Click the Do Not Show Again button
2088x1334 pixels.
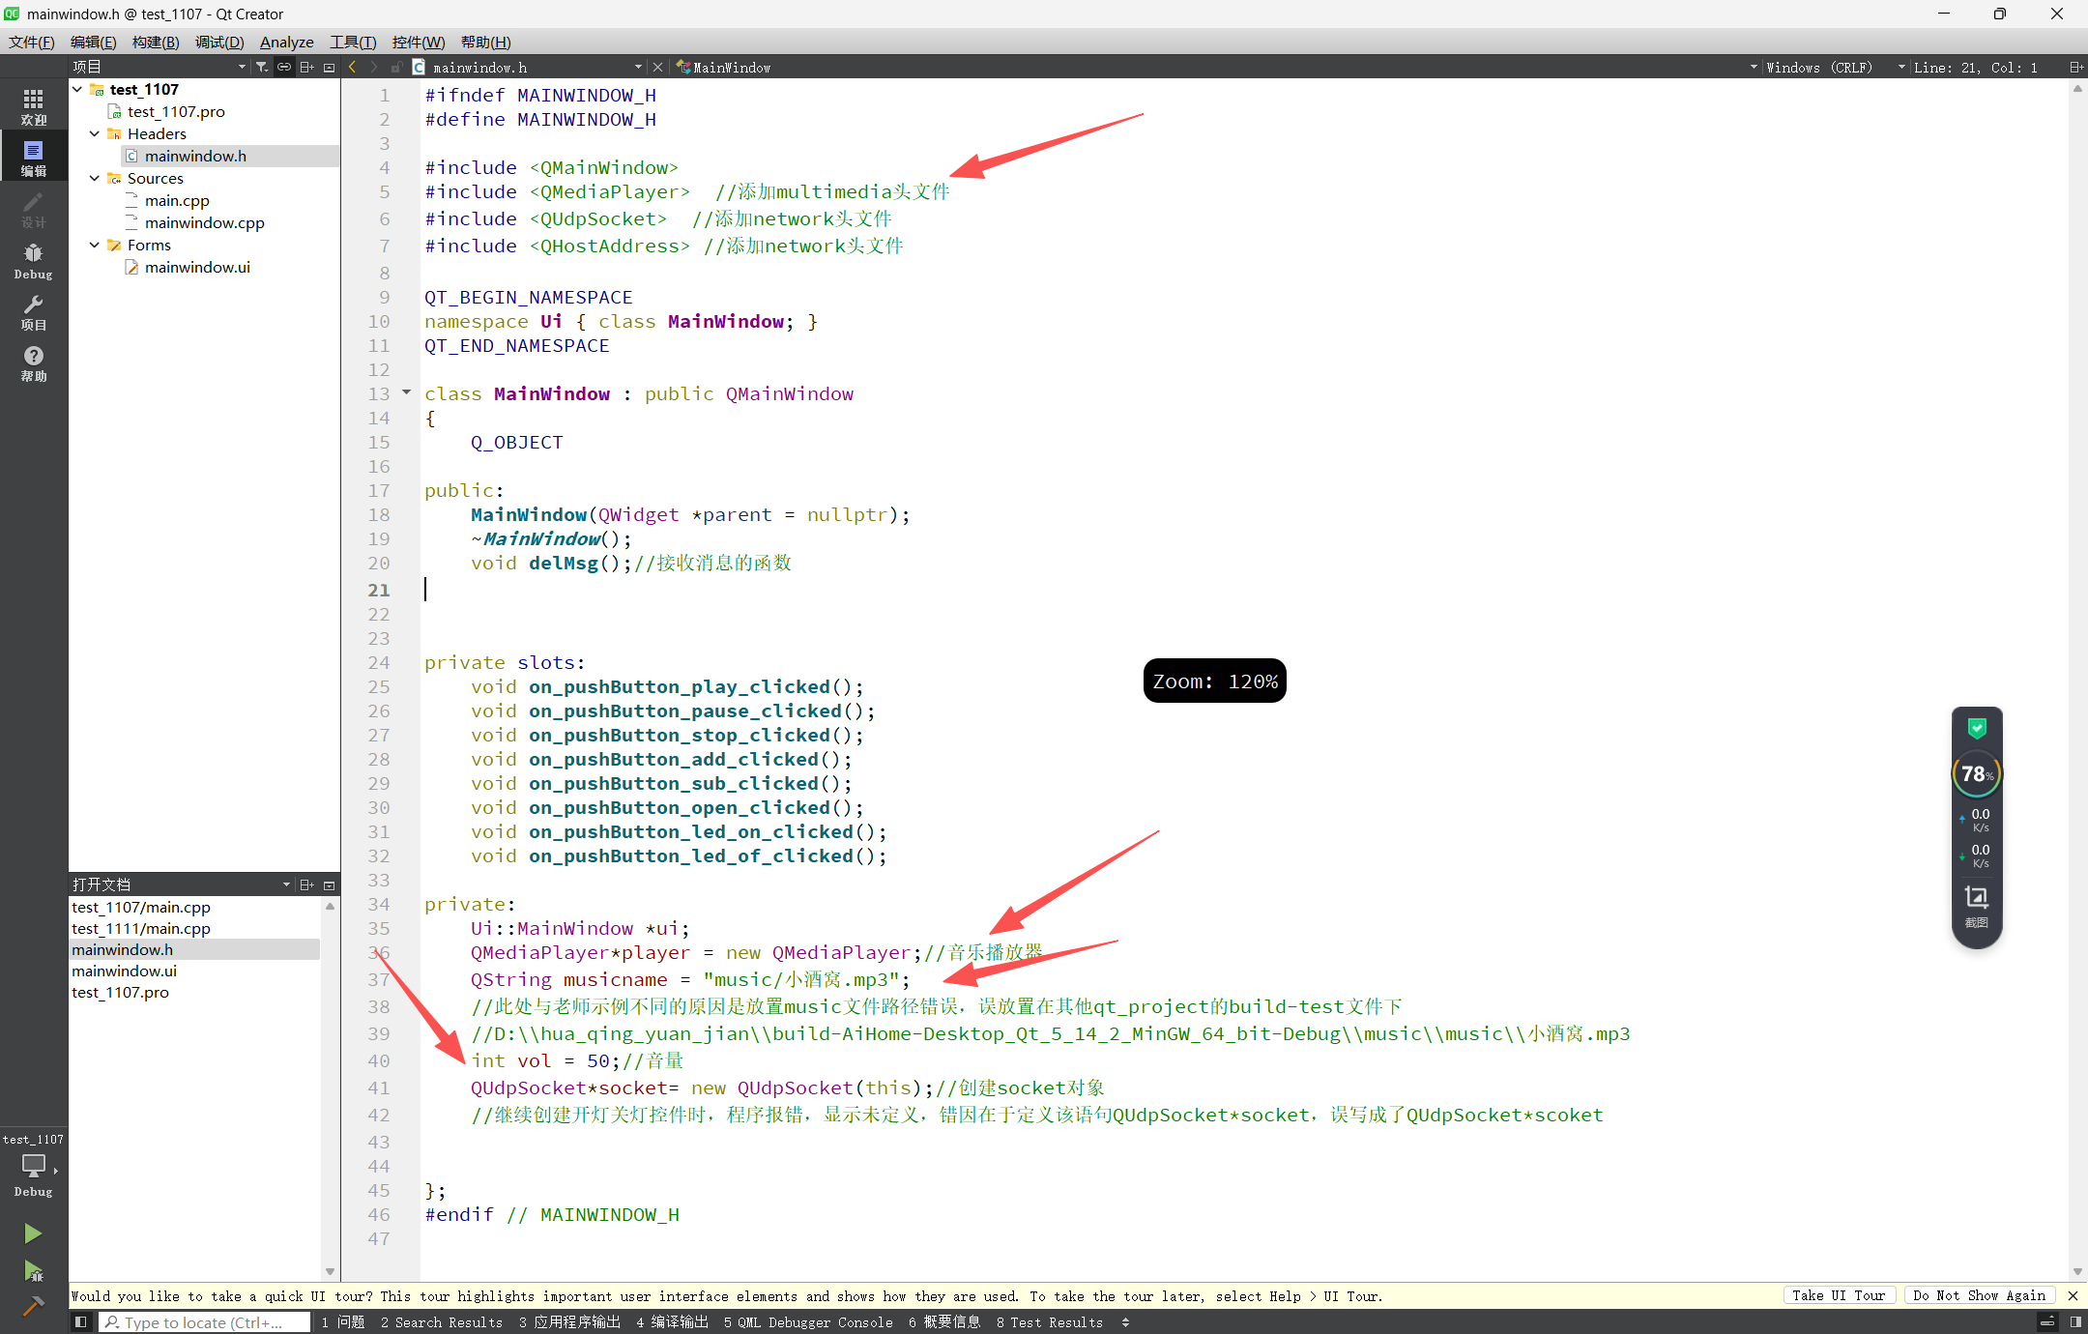point(1979,1295)
